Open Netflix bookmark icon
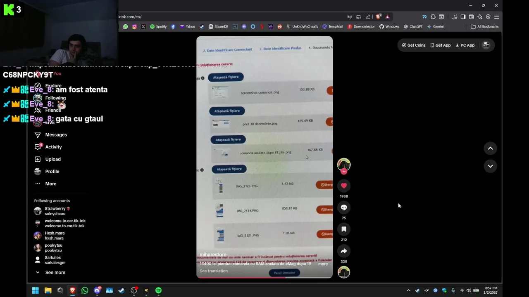 pyautogui.click(x=262, y=26)
